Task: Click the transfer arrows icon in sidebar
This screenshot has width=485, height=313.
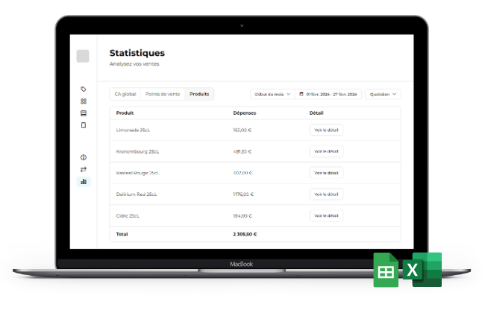Action: 84,169
